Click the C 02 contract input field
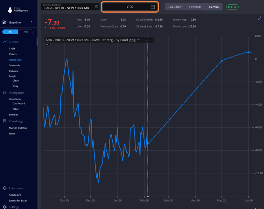 [x=126, y=7]
